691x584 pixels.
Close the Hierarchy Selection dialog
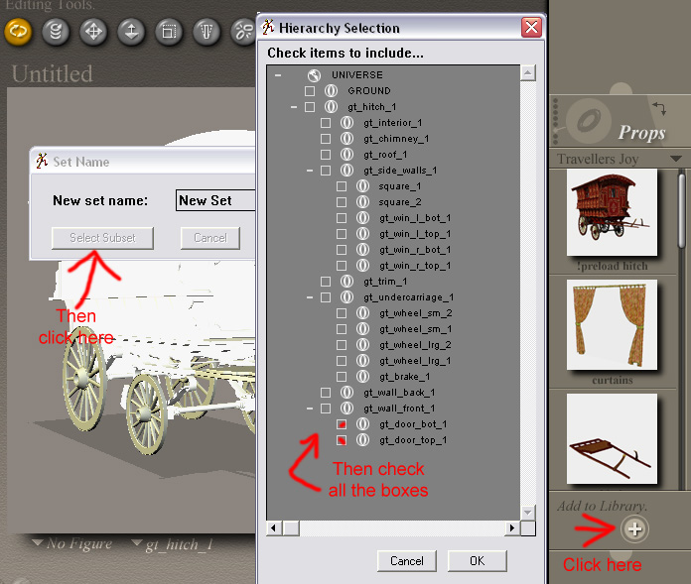[x=531, y=28]
